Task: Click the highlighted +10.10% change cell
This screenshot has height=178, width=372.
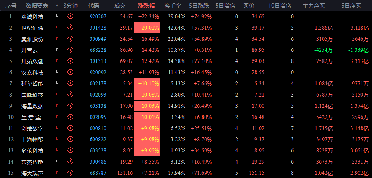Action: [147, 83]
